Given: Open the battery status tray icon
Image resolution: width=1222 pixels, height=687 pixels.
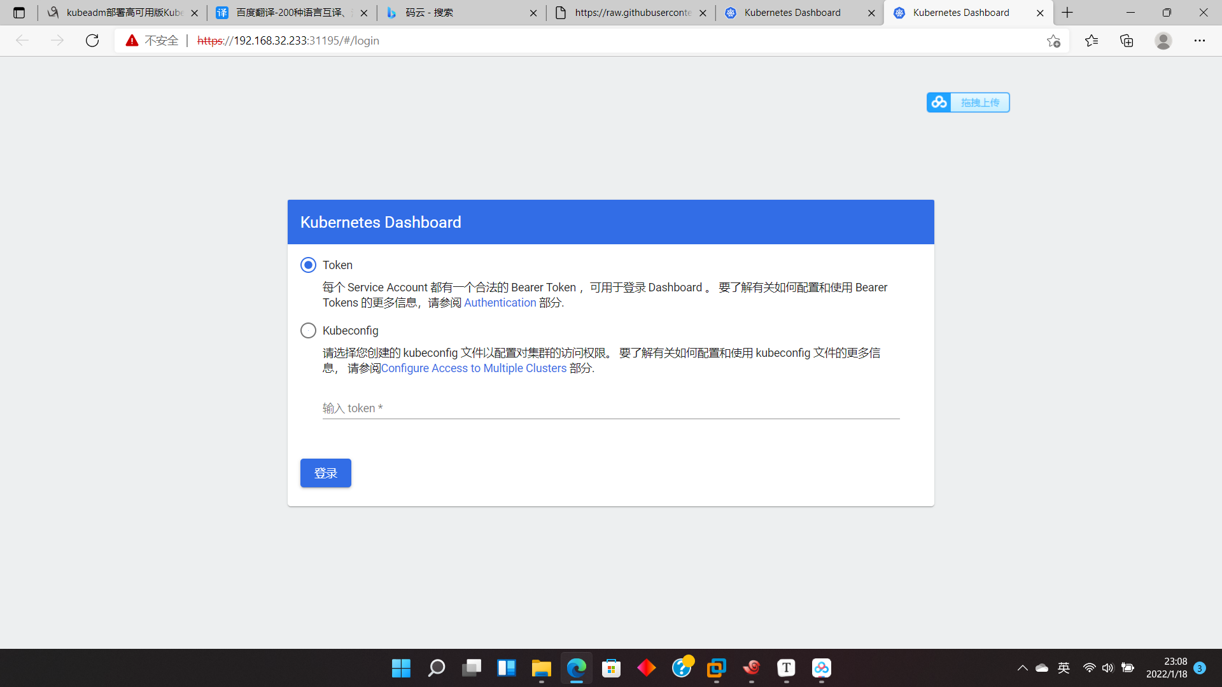Looking at the screenshot, I should click(x=1128, y=668).
